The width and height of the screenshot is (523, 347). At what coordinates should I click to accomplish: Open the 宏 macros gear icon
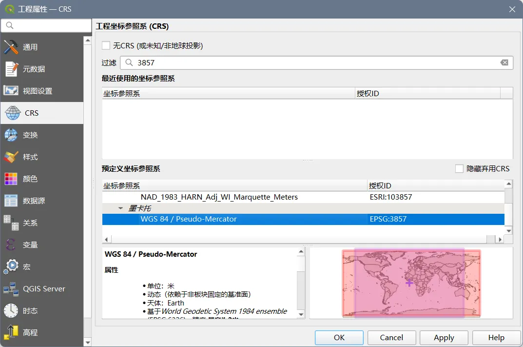[x=11, y=266]
